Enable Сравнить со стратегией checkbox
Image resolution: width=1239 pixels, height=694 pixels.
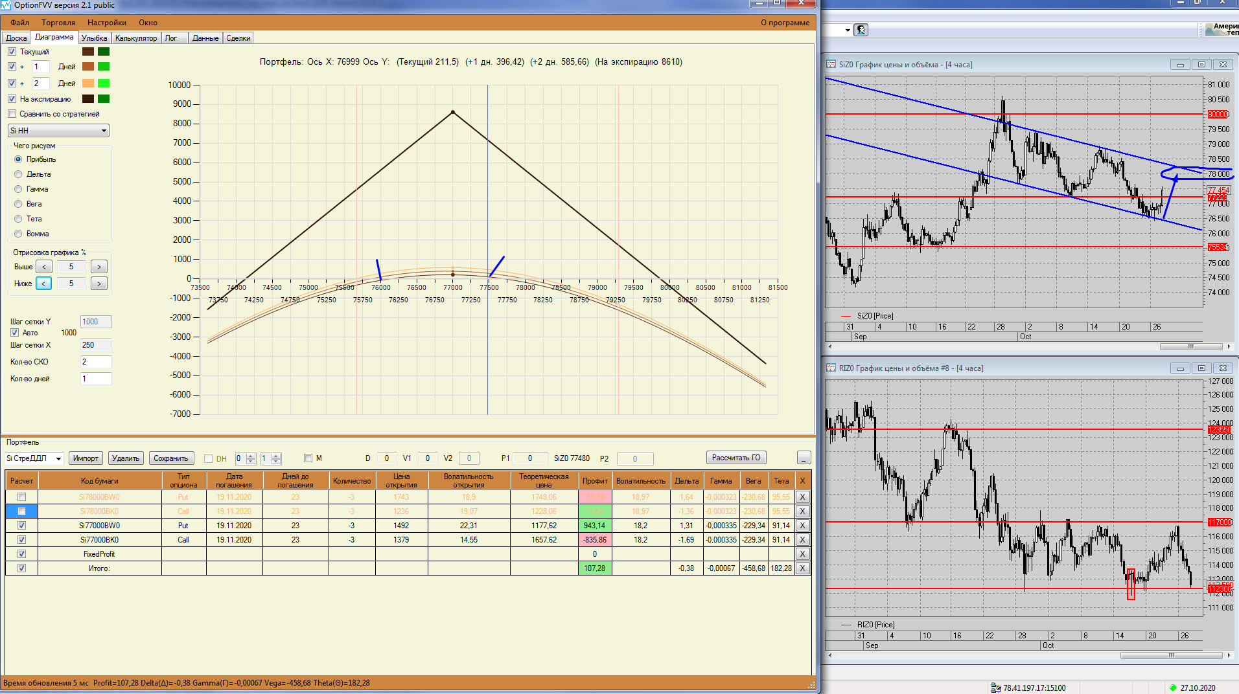(x=12, y=114)
